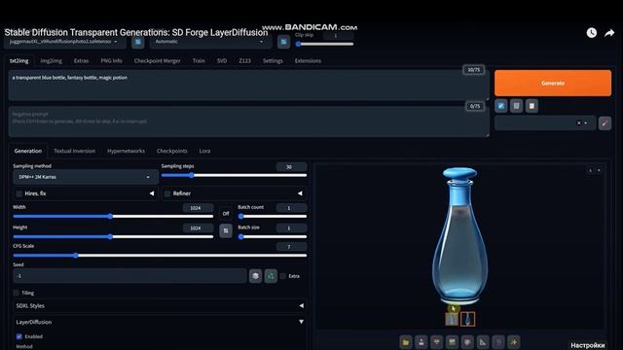Open the Sampling method dropdown

point(86,177)
